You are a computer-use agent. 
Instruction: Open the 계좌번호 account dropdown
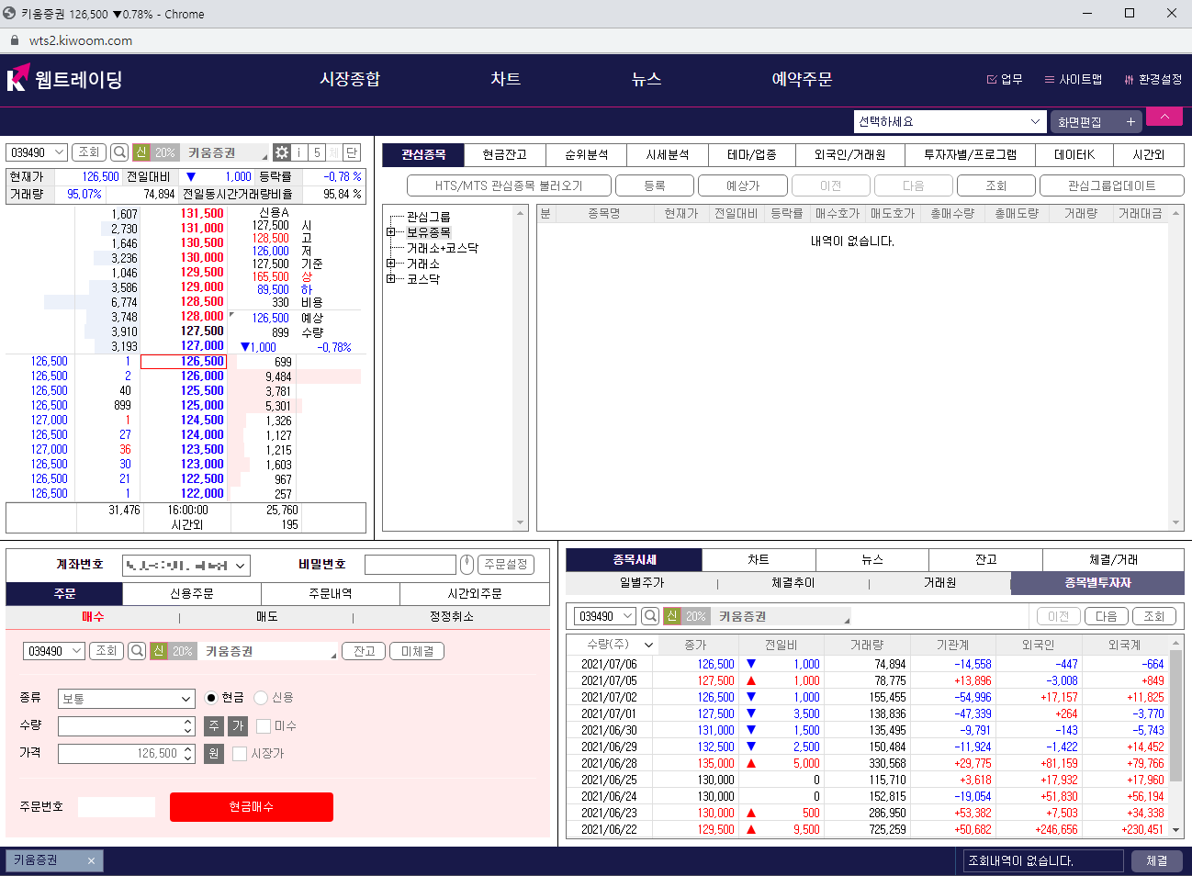click(x=186, y=566)
